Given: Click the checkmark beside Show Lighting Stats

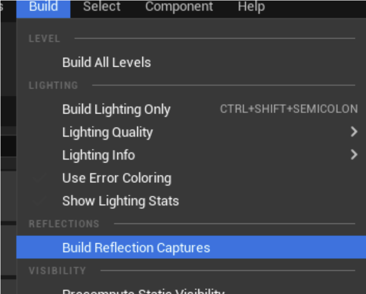Looking at the screenshot, I should (40, 201).
